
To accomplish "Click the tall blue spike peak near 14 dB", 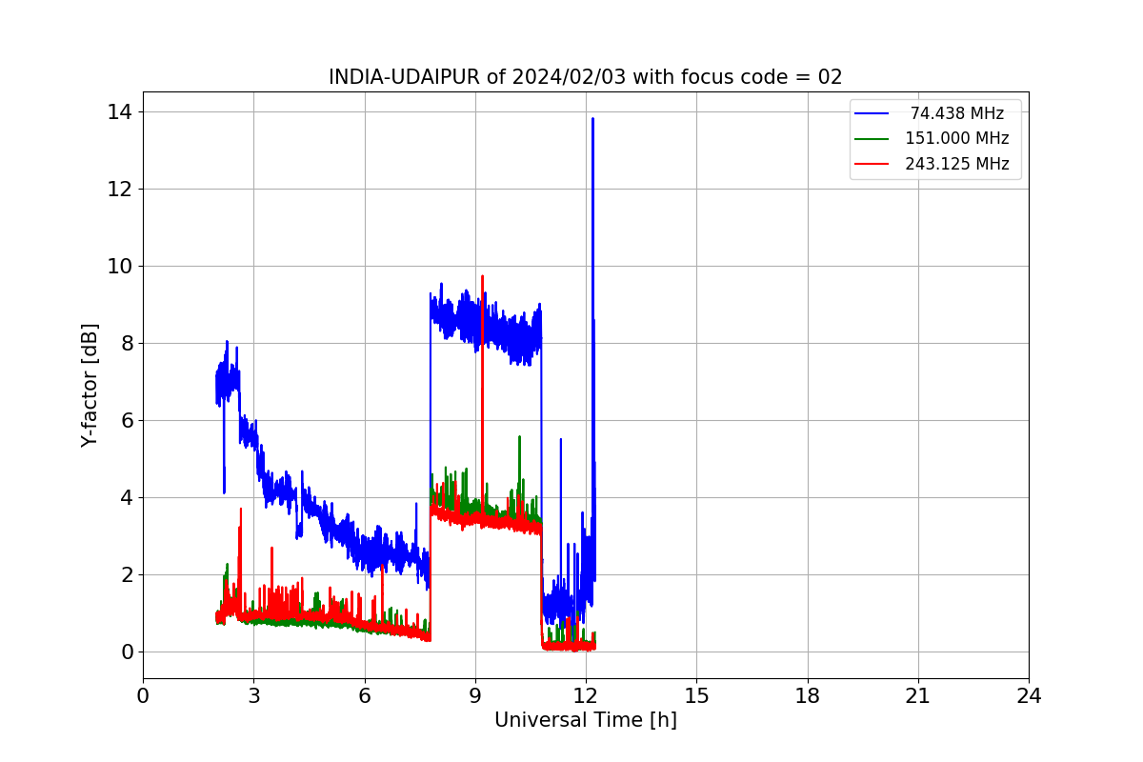I will click(592, 119).
